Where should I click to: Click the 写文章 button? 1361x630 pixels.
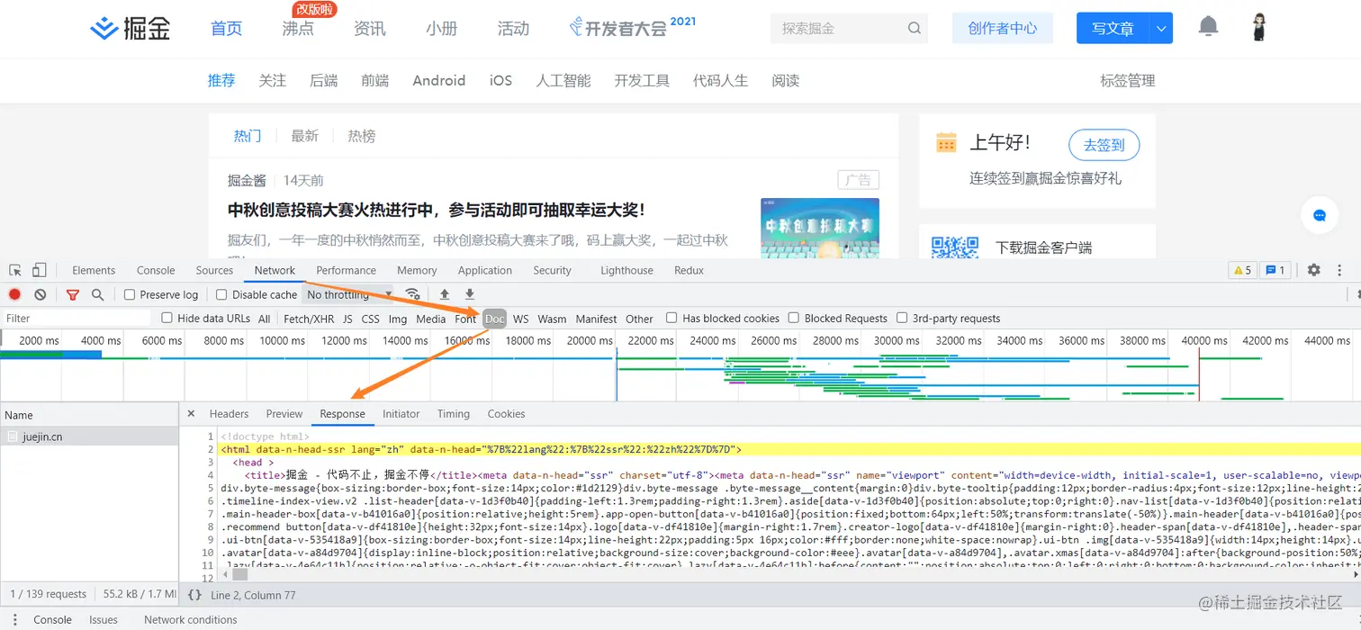(x=1113, y=29)
